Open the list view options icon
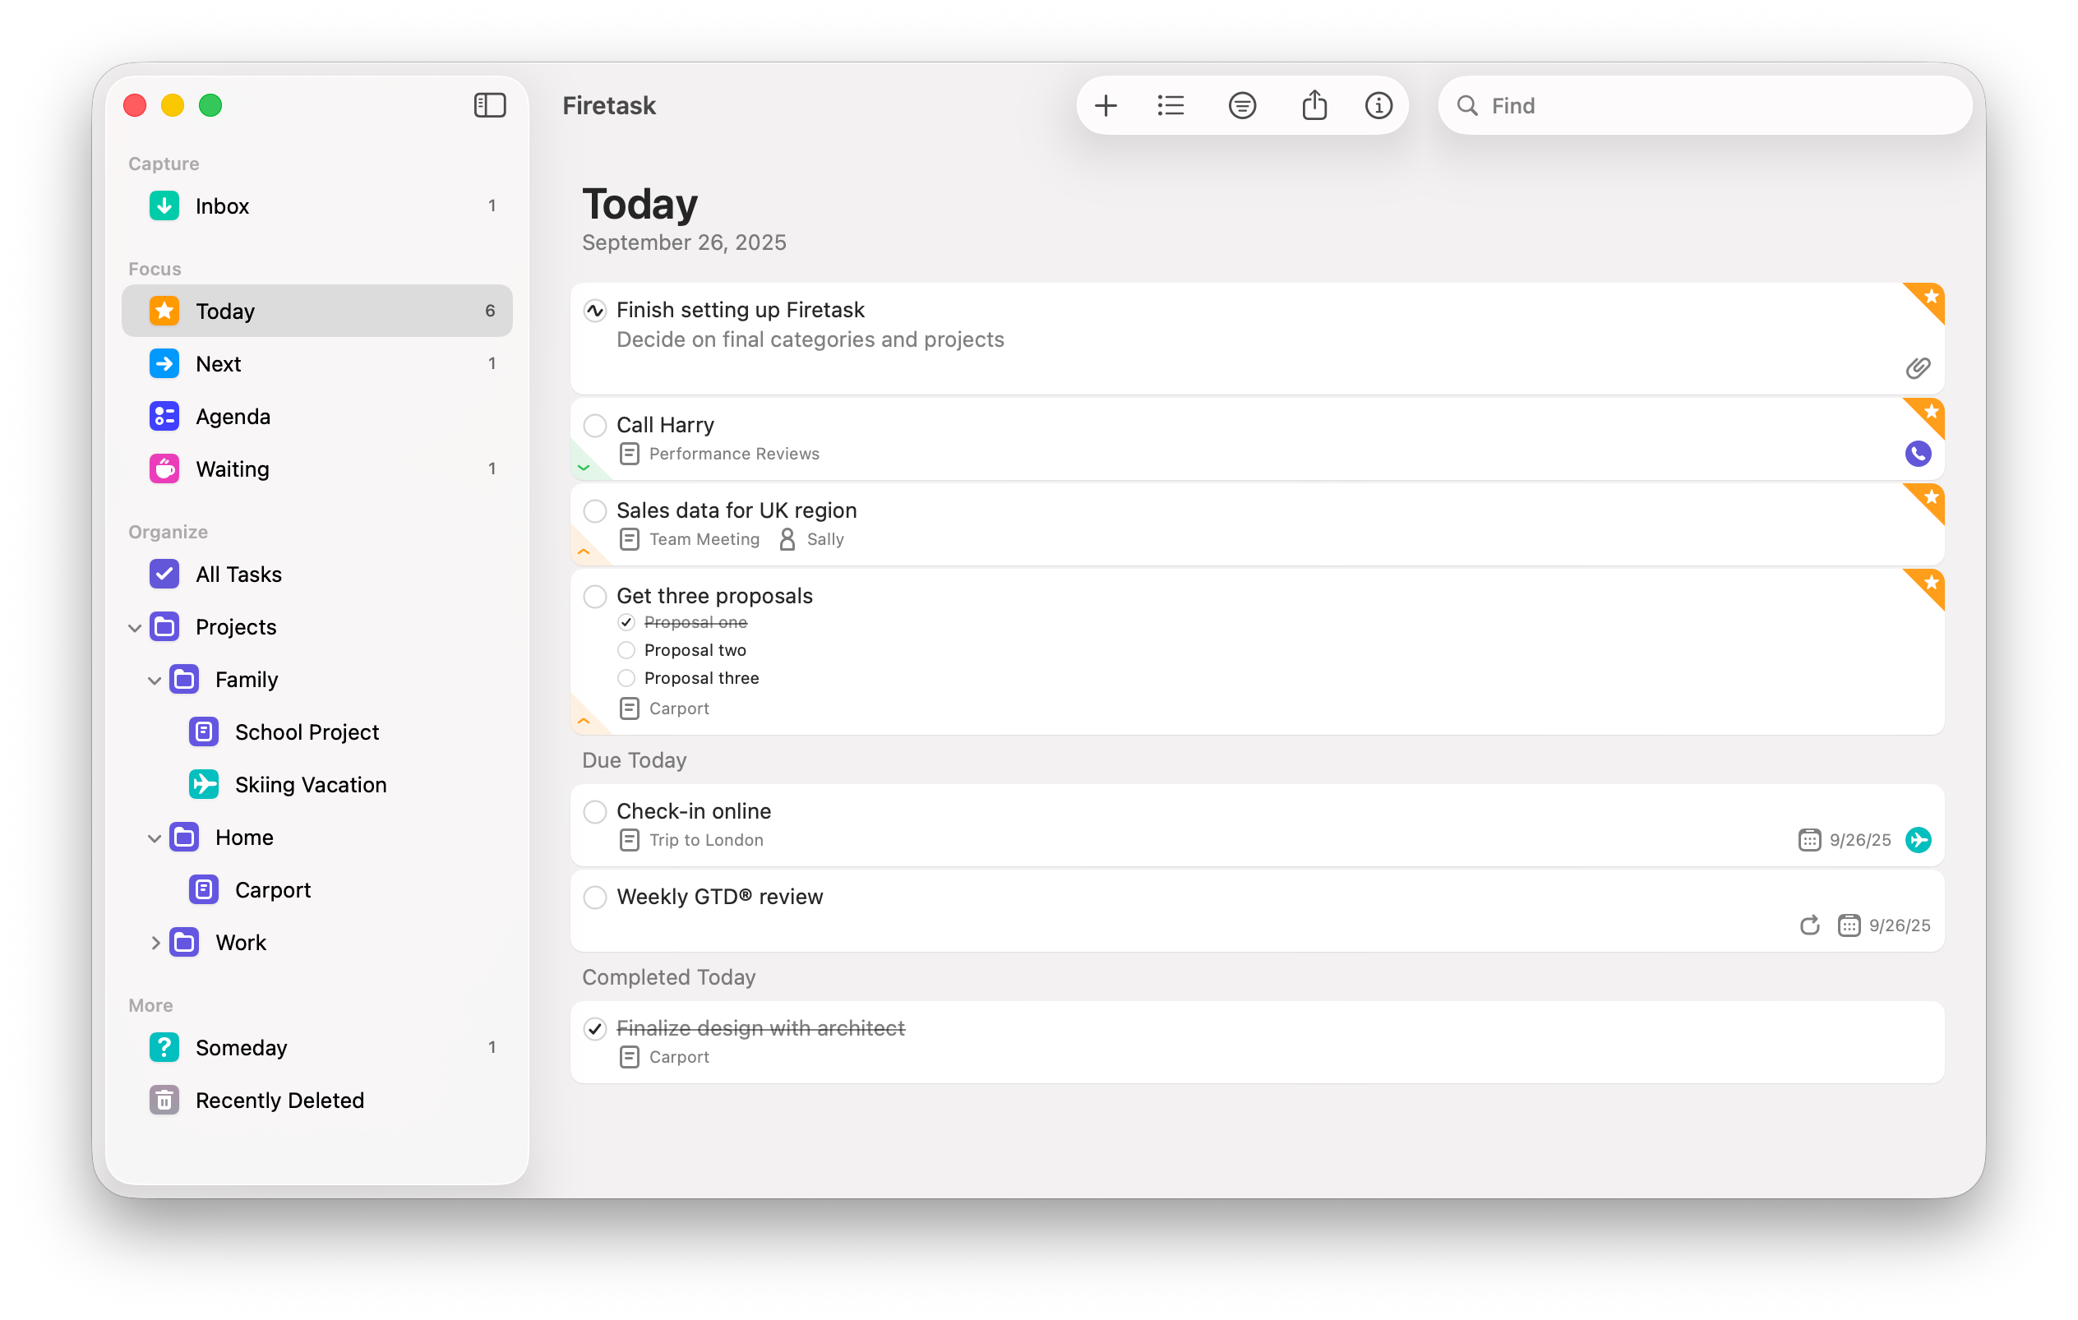The height and width of the screenshot is (1320, 2078). pos(1171,105)
